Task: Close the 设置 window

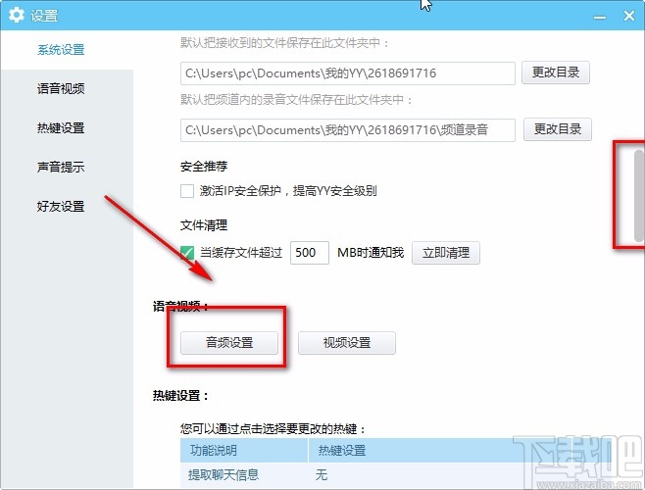Action: pyautogui.click(x=629, y=16)
